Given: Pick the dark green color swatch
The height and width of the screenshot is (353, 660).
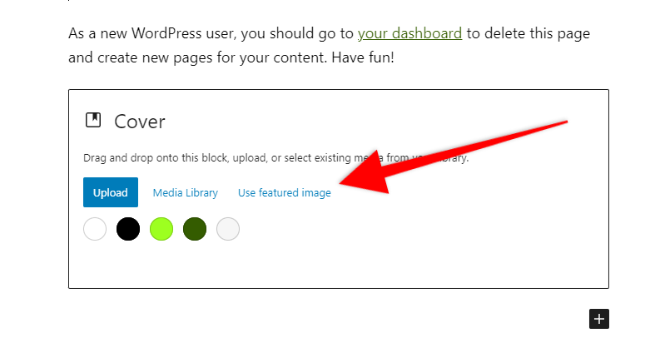Looking at the screenshot, I should click(195, 229).
